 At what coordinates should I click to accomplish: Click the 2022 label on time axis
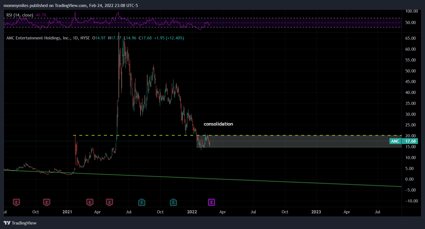pyautogui.click(x=192, y=212)
